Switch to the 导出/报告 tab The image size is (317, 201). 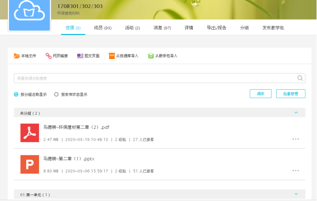coord(217,28)
